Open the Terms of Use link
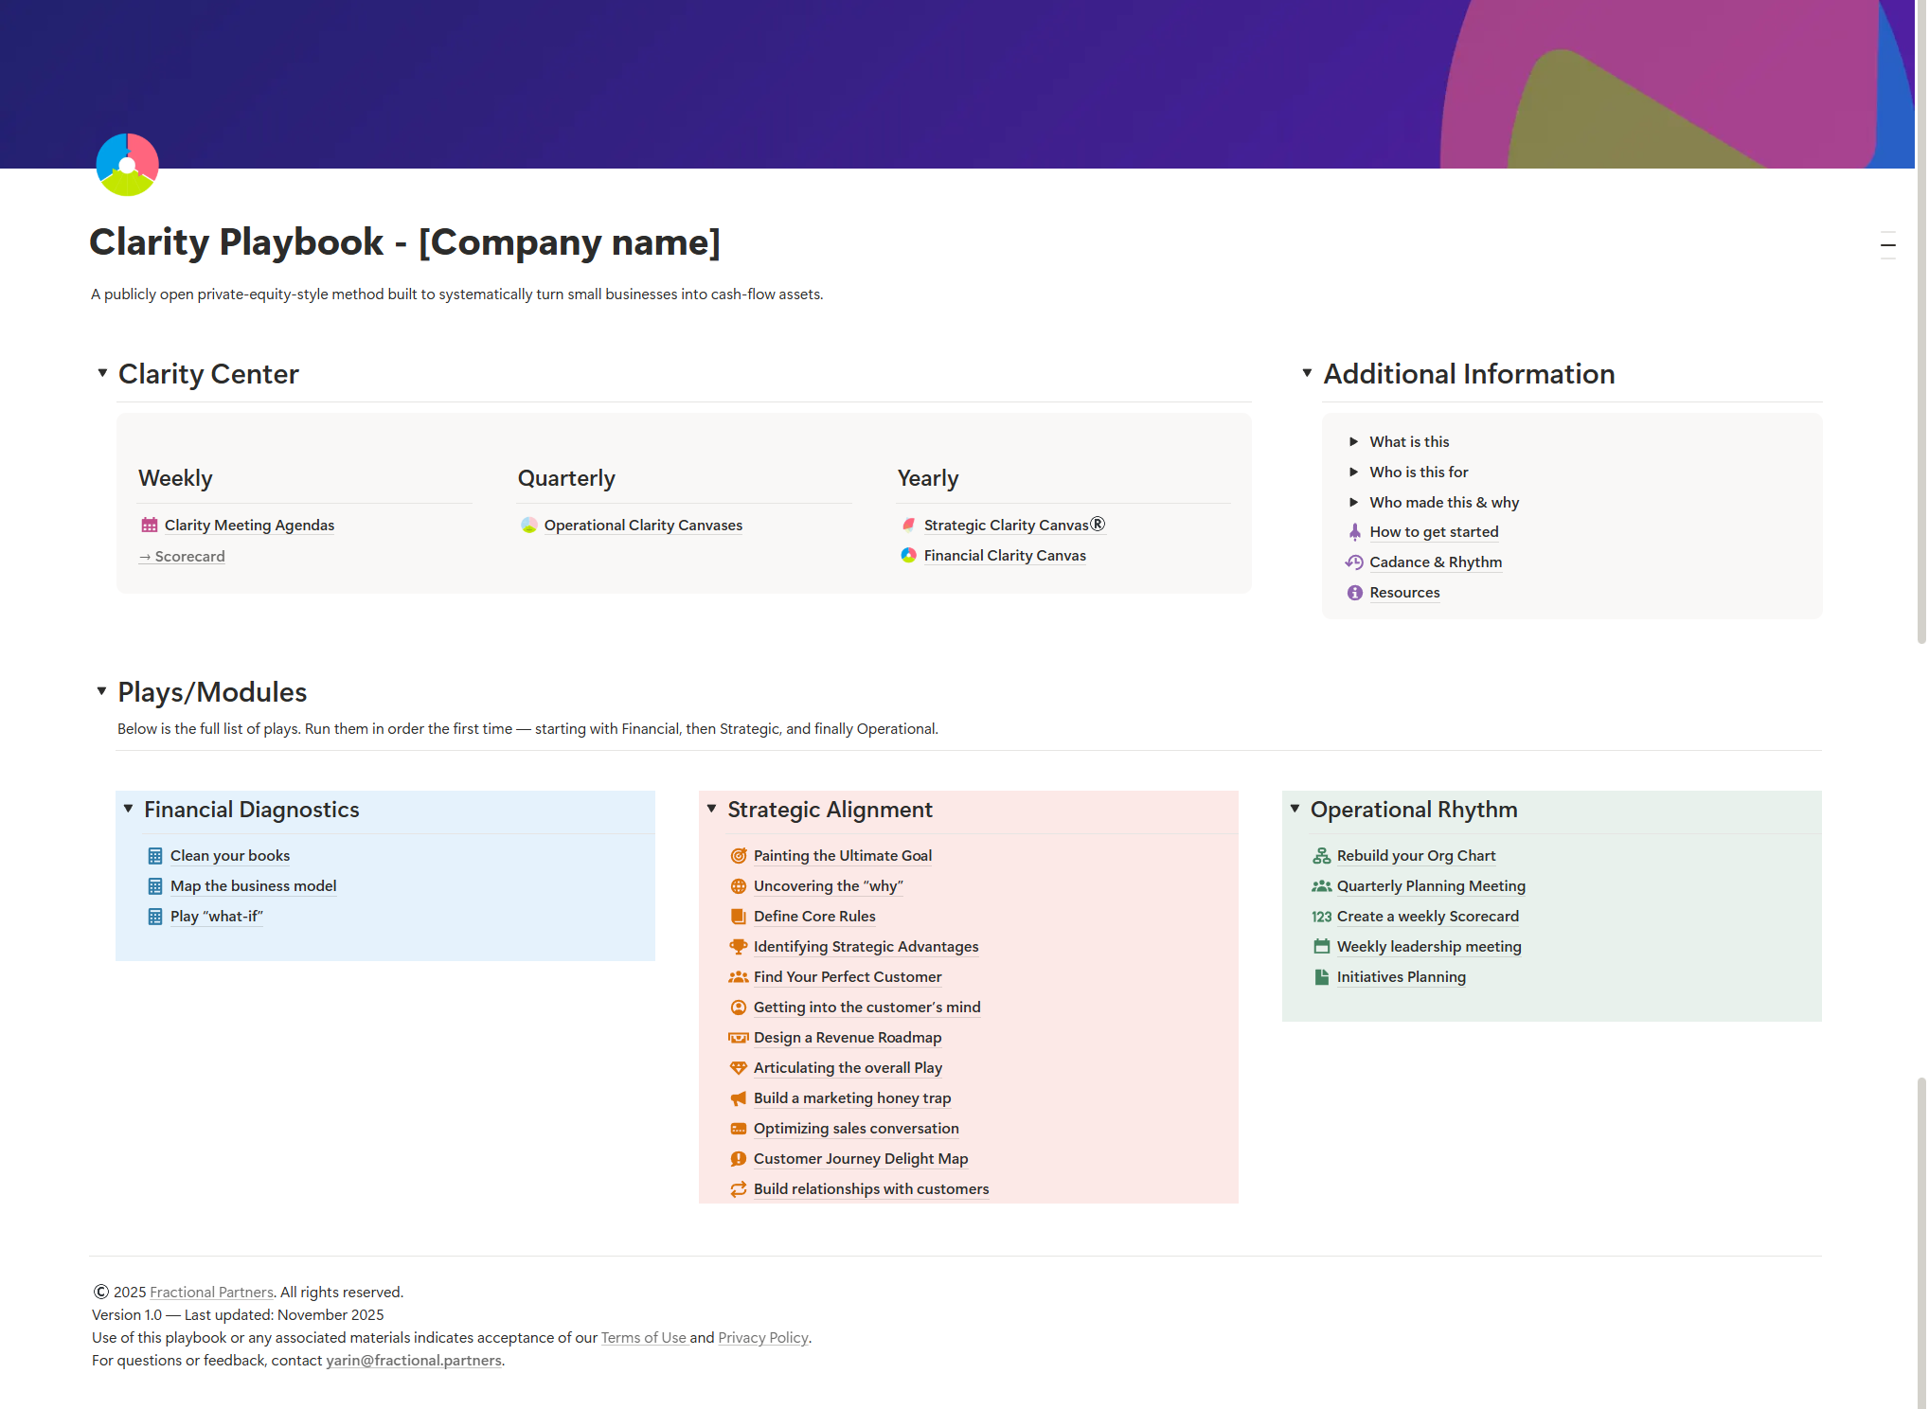The image size is (1929, 1409). (x=643, y=1337)
